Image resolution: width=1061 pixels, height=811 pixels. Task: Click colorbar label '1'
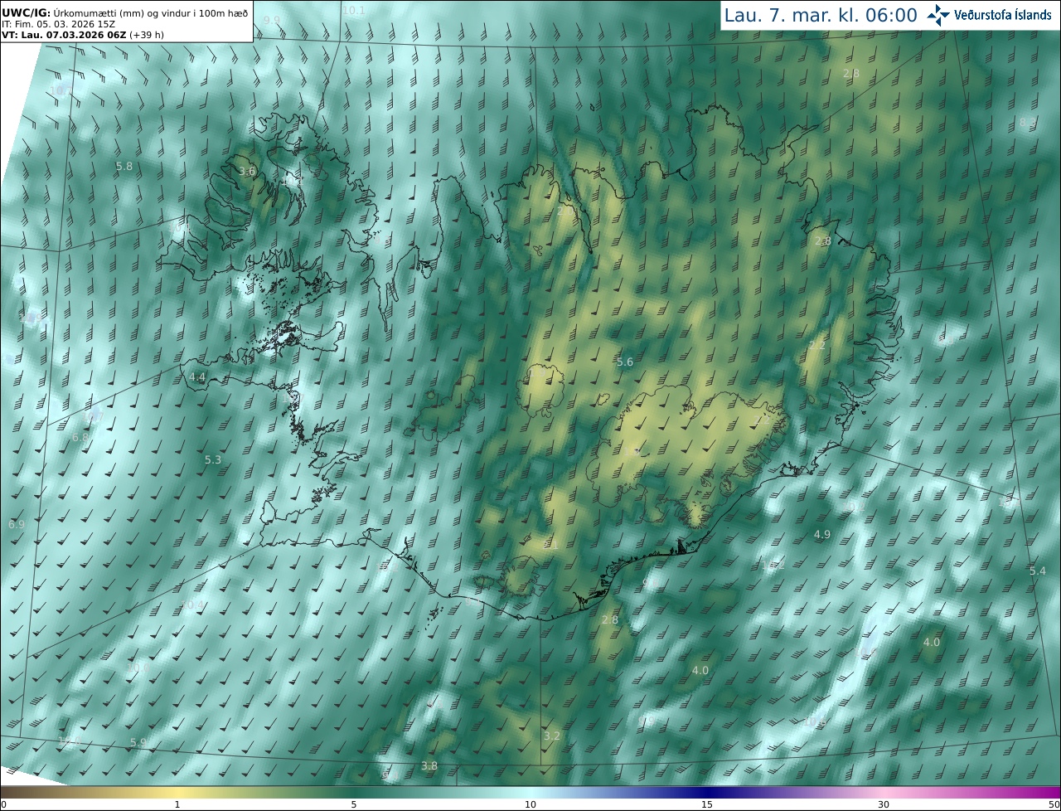(177, 804)
